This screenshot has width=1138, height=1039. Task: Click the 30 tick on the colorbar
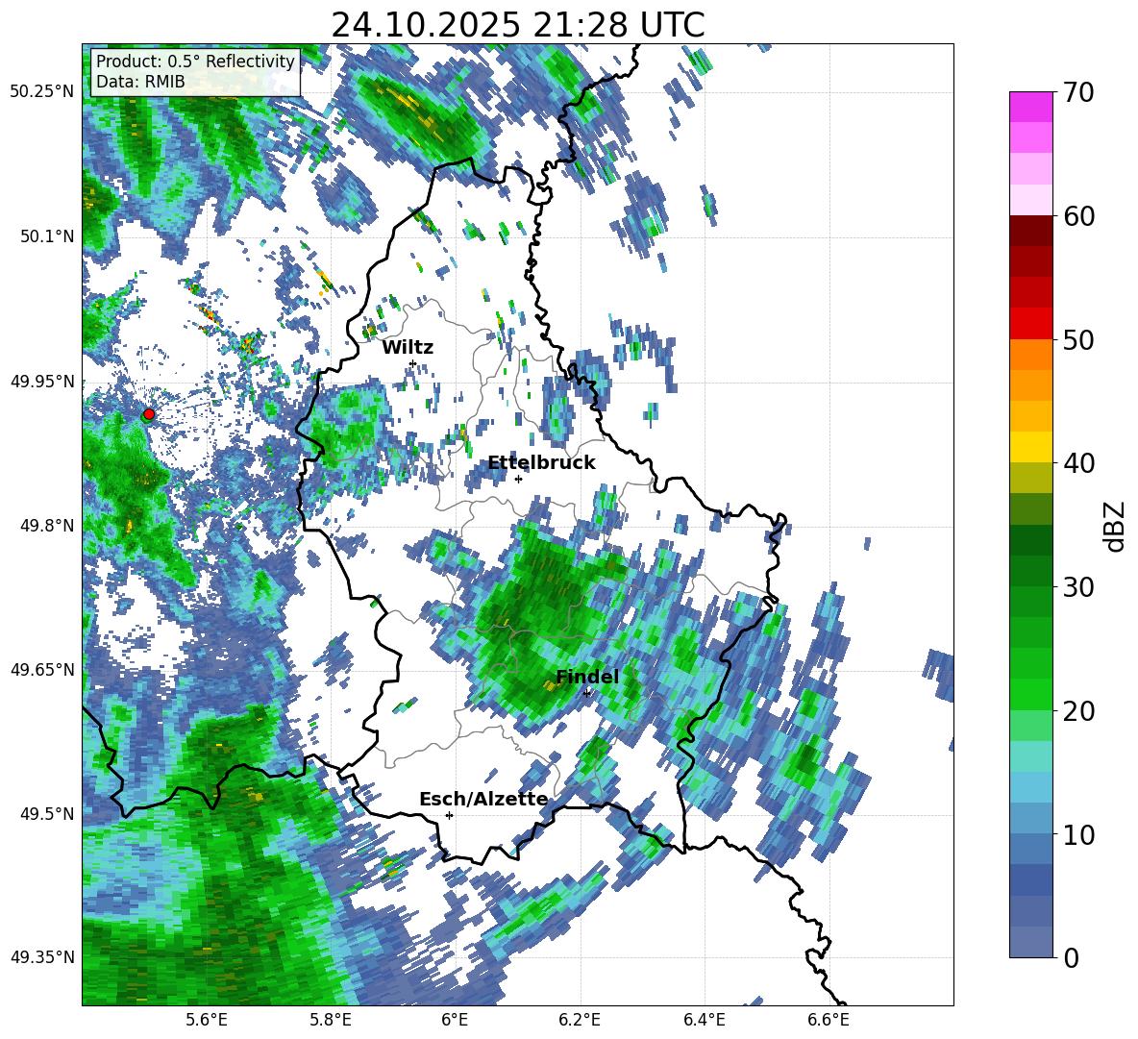click(1077, 587)
